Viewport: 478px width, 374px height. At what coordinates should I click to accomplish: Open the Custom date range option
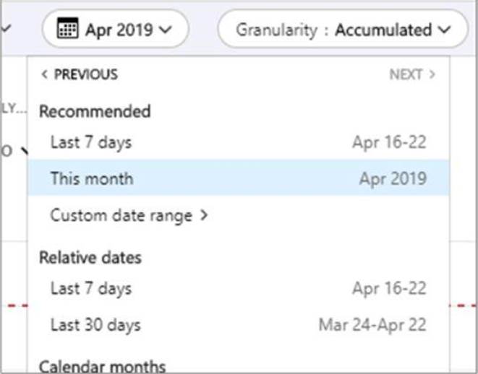point(121,215)
